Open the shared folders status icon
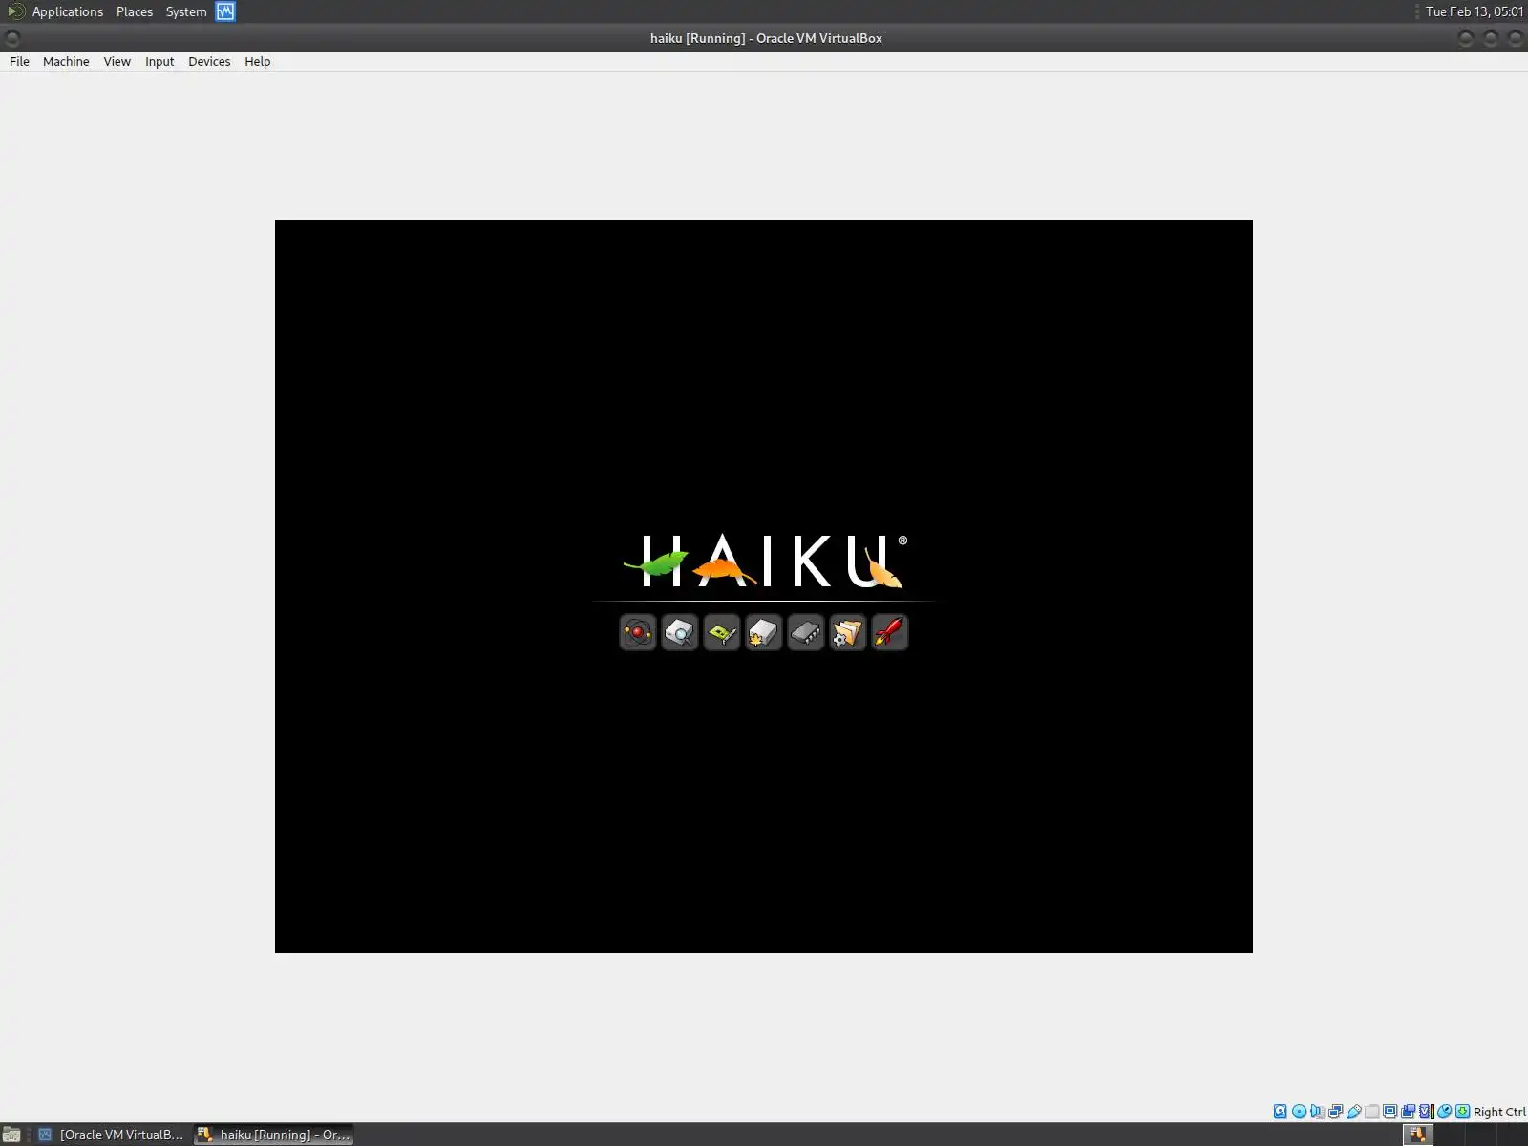This screenshot has height=1146, width=1528. point(1371,1112)
